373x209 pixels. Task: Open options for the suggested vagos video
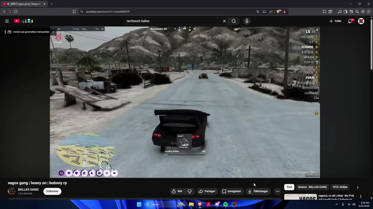point(361,196)
